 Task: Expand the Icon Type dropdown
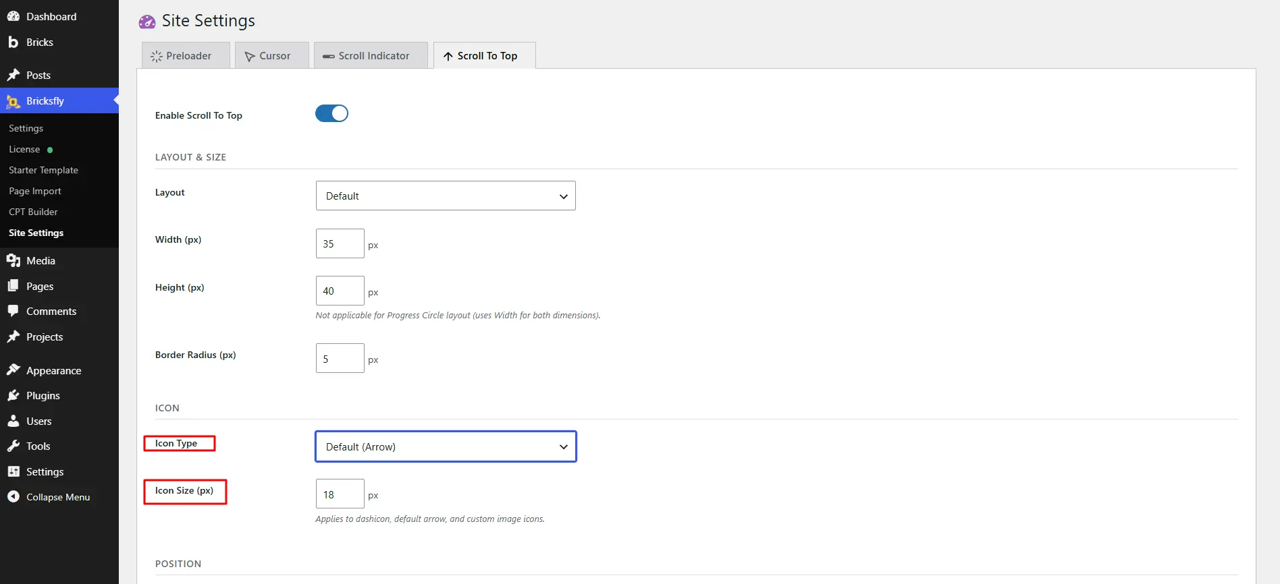point(446,446)
